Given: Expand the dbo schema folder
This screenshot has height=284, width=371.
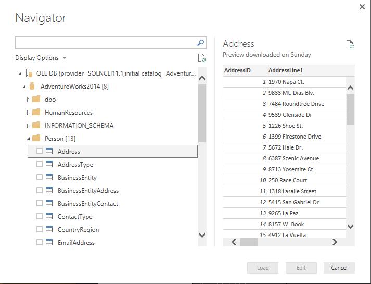Looking at the screenshot, I should coord(28,100).
